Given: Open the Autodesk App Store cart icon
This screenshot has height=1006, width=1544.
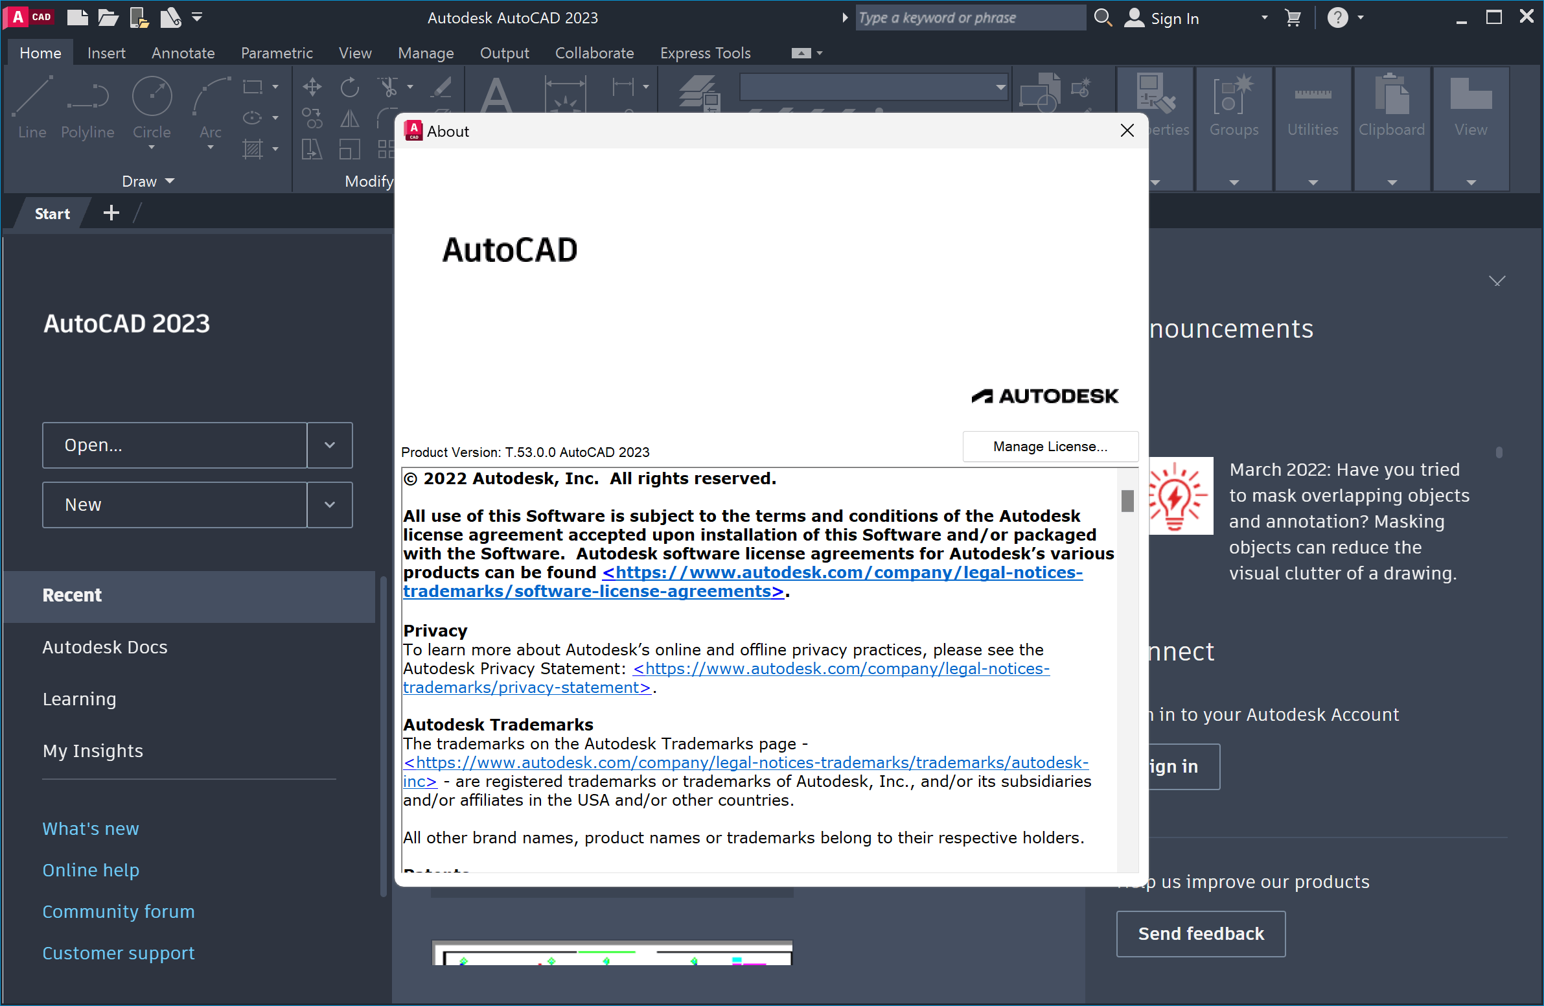Looking at the screenshot, I should [x=1293, y=18].
